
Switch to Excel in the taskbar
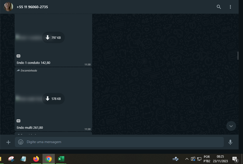(61, 159)
